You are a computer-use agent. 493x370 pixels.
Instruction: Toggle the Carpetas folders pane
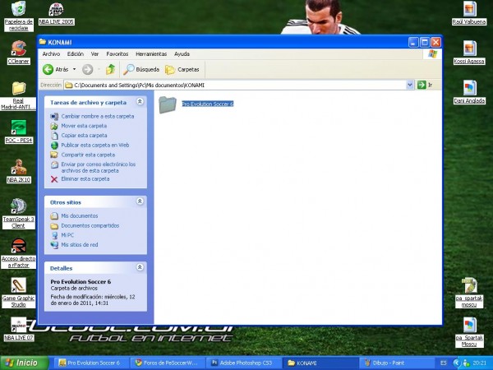click(x=182, y=69)
